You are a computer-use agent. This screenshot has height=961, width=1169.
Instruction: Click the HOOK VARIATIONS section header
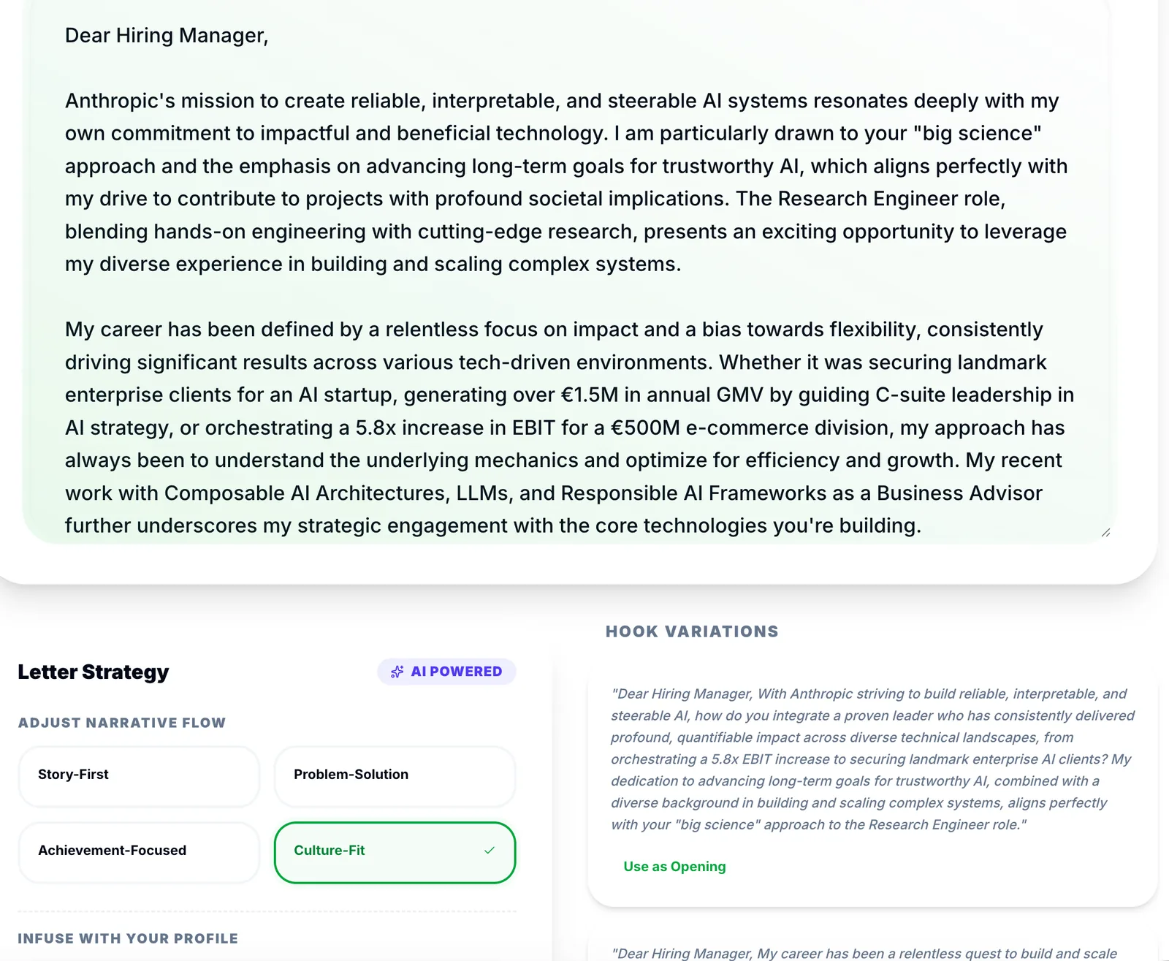[x=692, y=631]
